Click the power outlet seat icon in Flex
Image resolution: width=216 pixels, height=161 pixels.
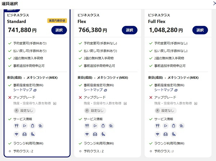[103, 134]
